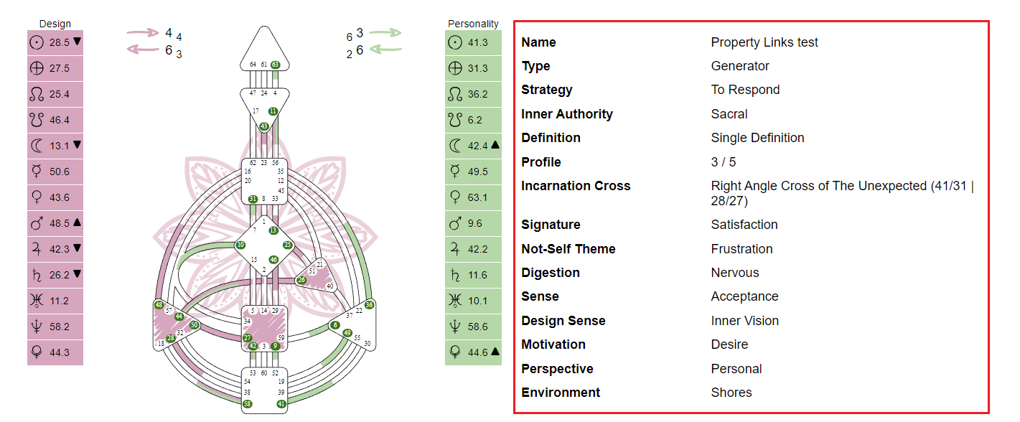Select the pink Sacral center square

click(x=264, y=329)
